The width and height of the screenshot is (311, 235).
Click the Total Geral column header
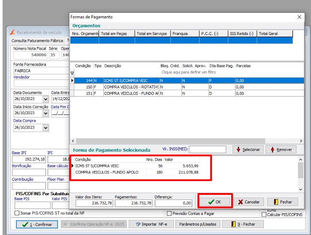click(275, 34)
